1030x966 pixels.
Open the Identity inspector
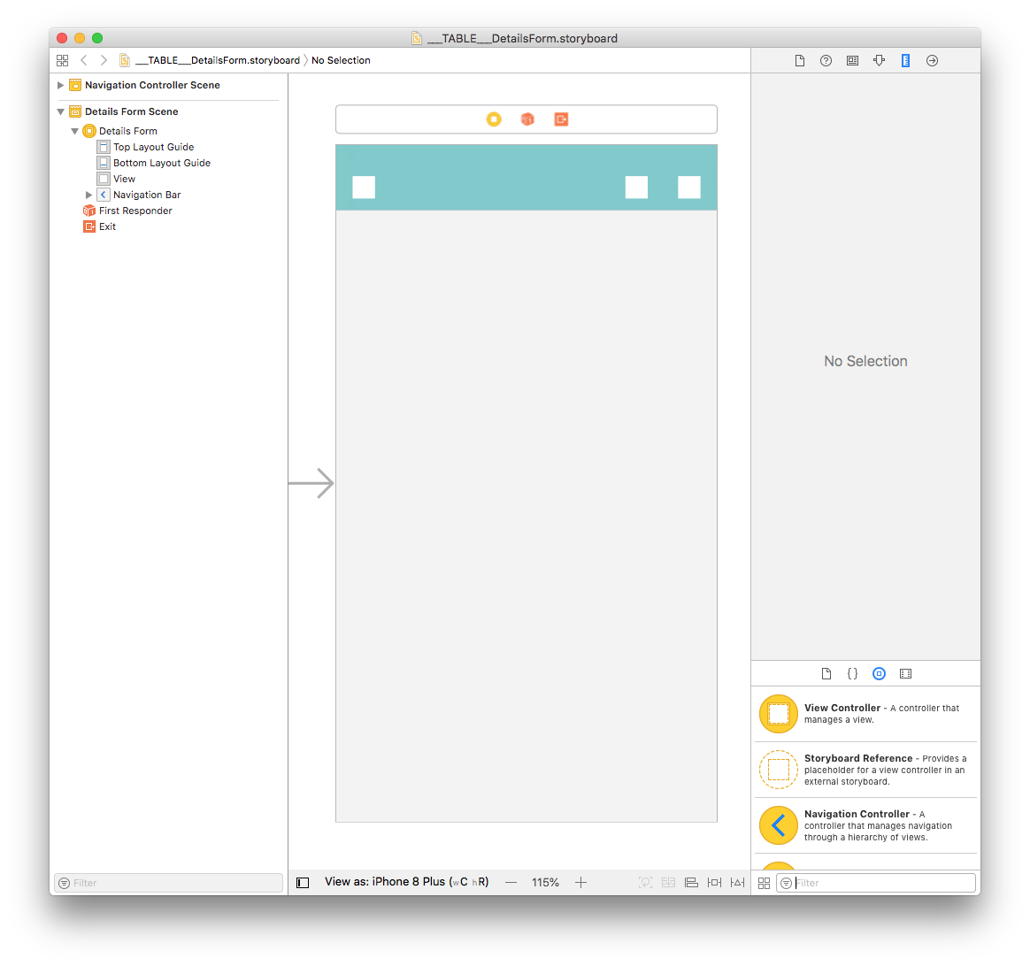coord(852,60)
